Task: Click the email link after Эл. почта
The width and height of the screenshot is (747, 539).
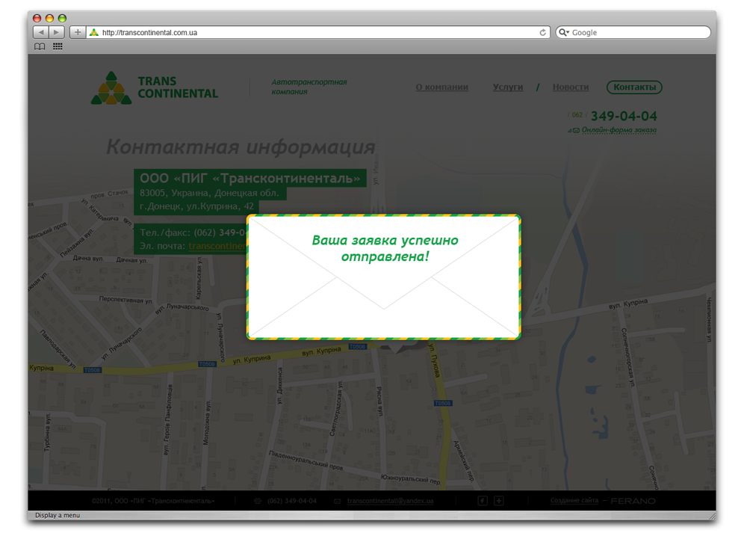Action: 217,246
